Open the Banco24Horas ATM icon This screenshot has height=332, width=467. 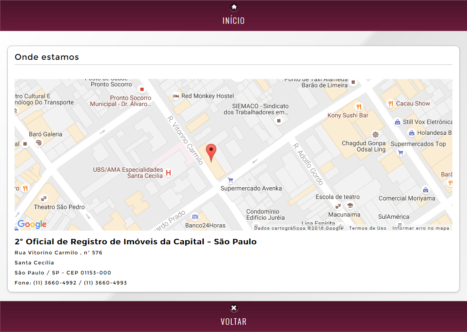pyautogui.click(x=195, y=217)
